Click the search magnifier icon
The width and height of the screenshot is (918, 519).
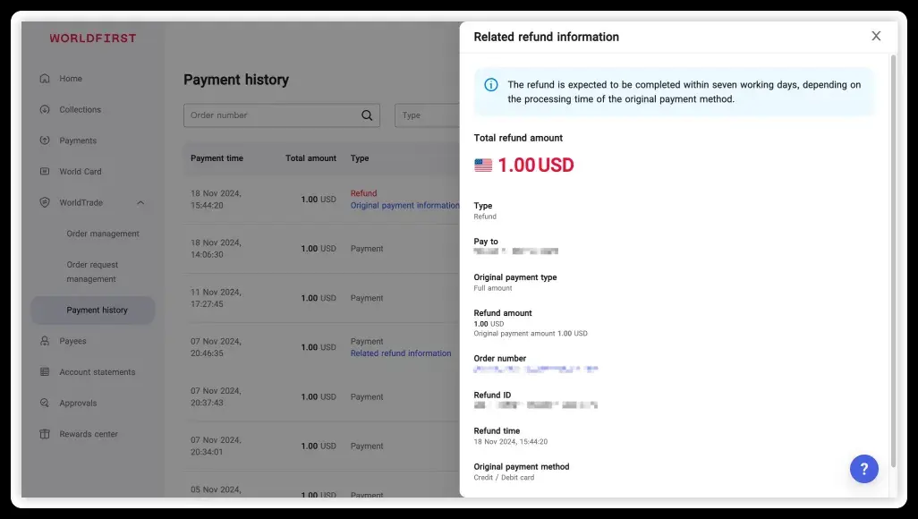coord(367,115)
